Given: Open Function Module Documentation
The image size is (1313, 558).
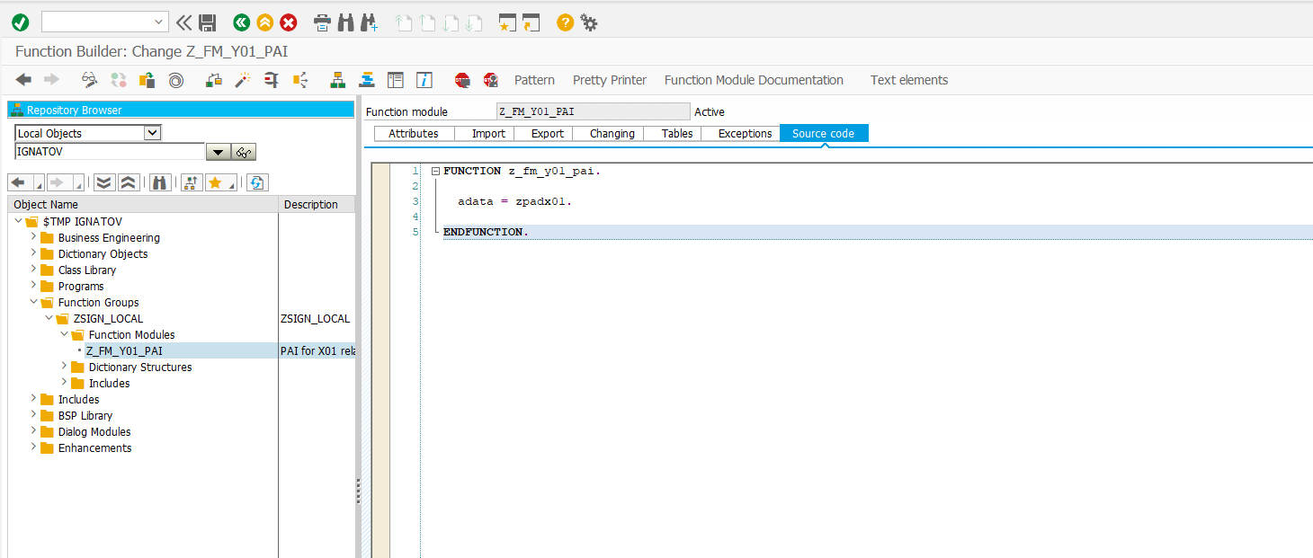Looking at the screenshot, I should [754, 80].
